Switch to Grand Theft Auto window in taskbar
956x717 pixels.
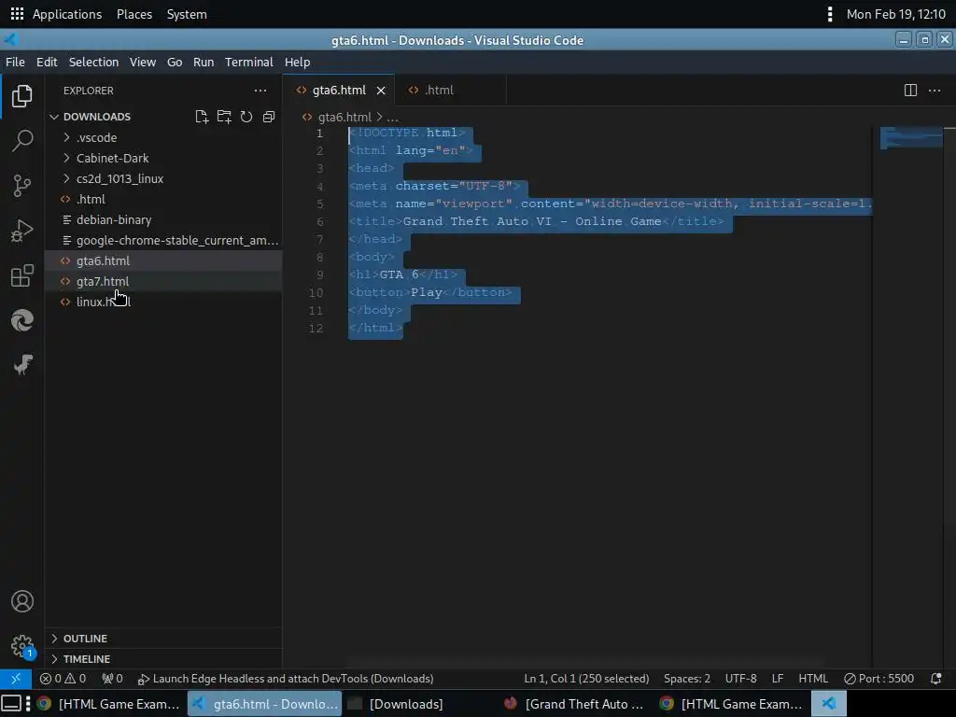[574, 704]
